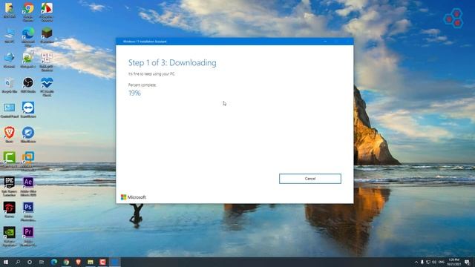Open Adobe Premiere Pro shortcut
The width and height of the screenshot is (475, 267).
click(x=28, y=237)
